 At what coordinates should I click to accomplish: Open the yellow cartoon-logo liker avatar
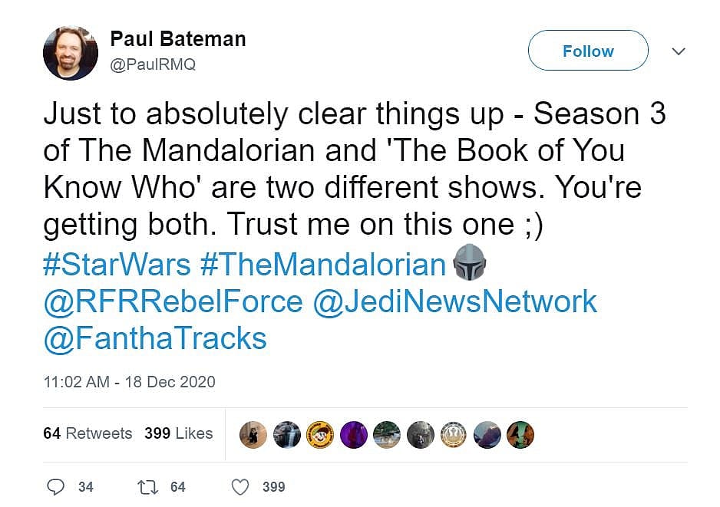[320, 435]
